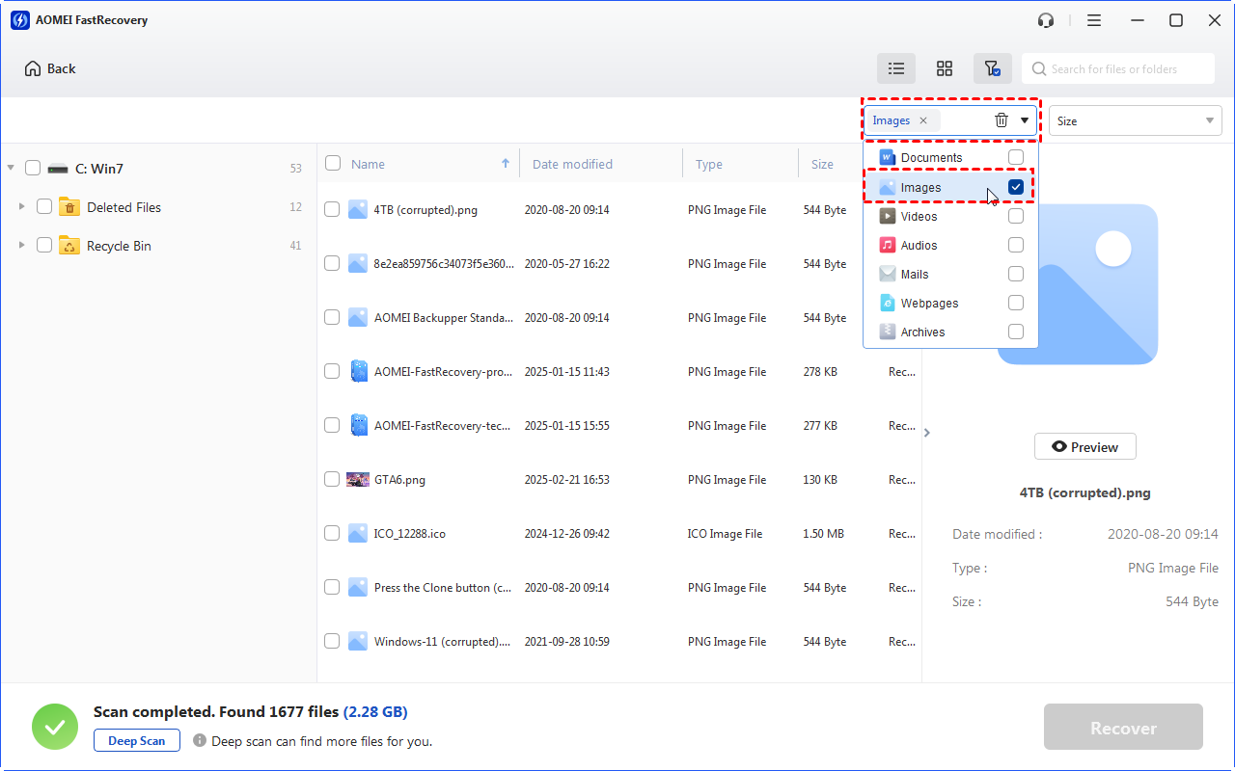Open the support headset icon
This screenshot has height=771, width=1235.
coord(1046,20)
